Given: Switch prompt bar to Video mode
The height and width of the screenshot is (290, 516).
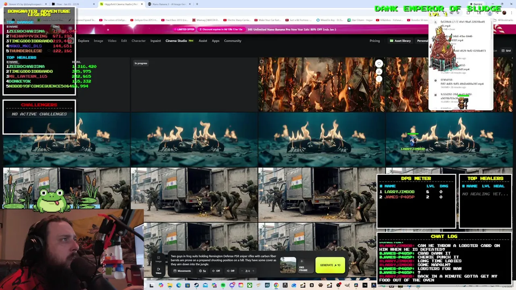Looking at the screenshot, I should [x=158, y=271].
